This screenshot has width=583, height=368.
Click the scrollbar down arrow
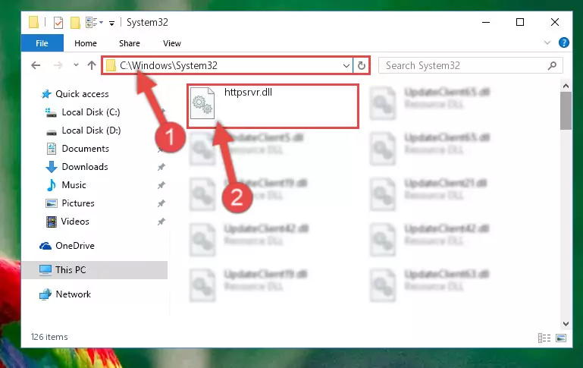click(x=566, y=324)
